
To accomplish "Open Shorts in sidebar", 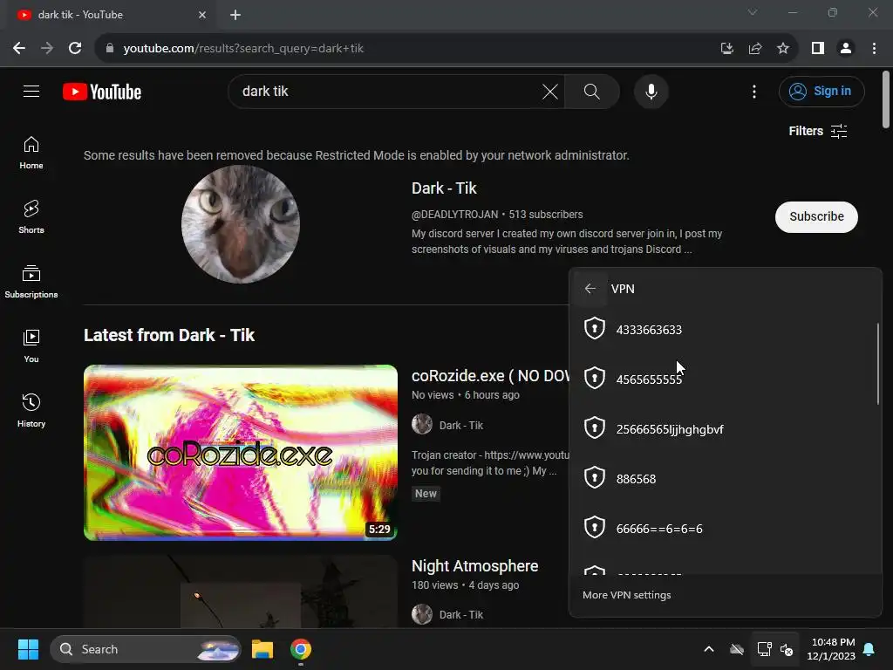I will 31,217.
